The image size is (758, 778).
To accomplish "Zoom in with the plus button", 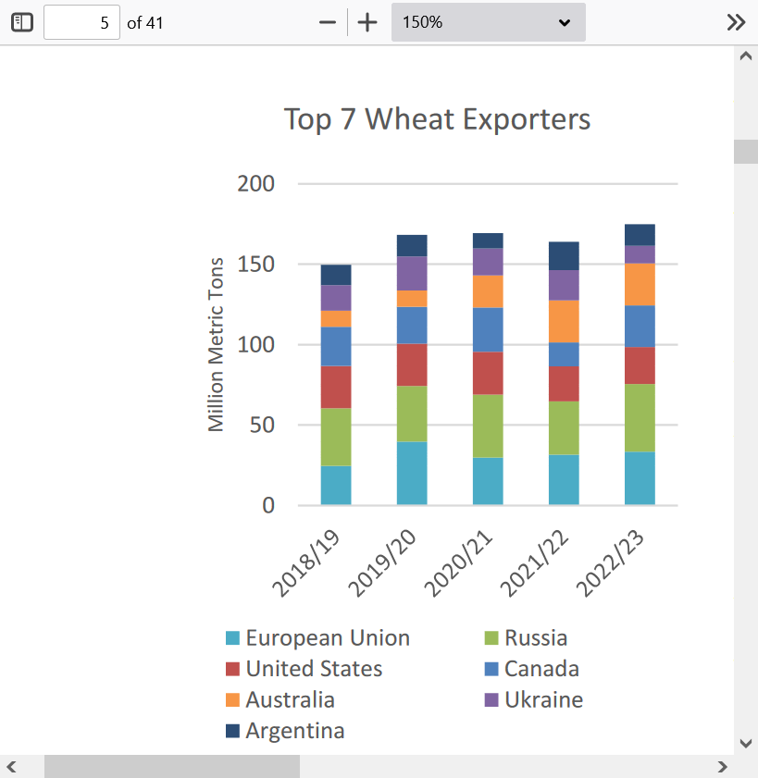I will pyautogui.click(x=367, y=22).
